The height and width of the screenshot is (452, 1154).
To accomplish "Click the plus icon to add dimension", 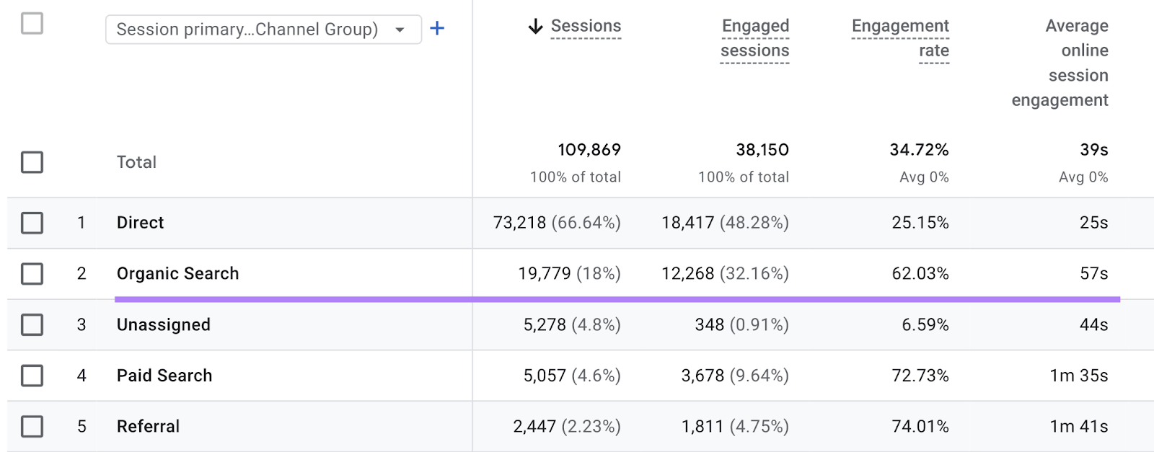I will point(437,29).
